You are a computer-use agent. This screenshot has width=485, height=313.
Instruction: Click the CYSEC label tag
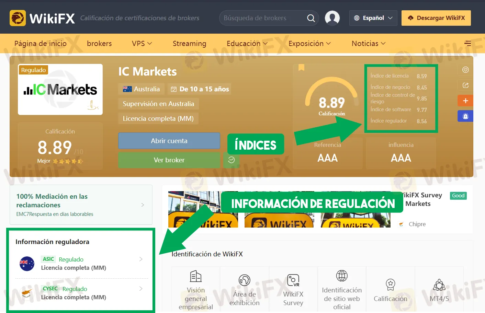click(x=50, y=289)
